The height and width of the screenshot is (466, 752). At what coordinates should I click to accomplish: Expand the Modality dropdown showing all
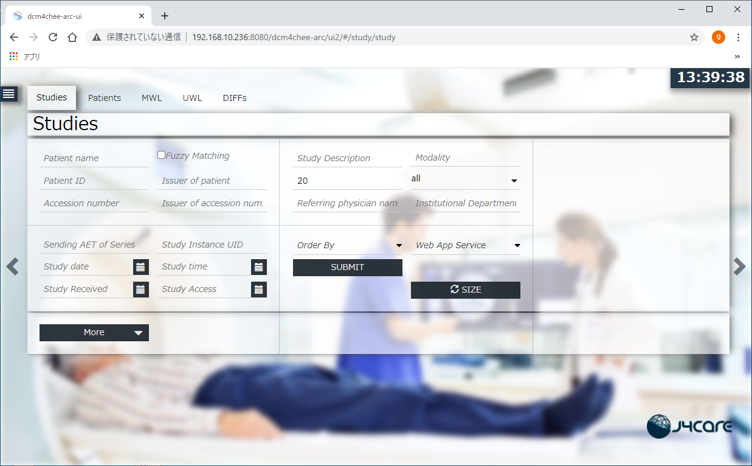(465, 179)
